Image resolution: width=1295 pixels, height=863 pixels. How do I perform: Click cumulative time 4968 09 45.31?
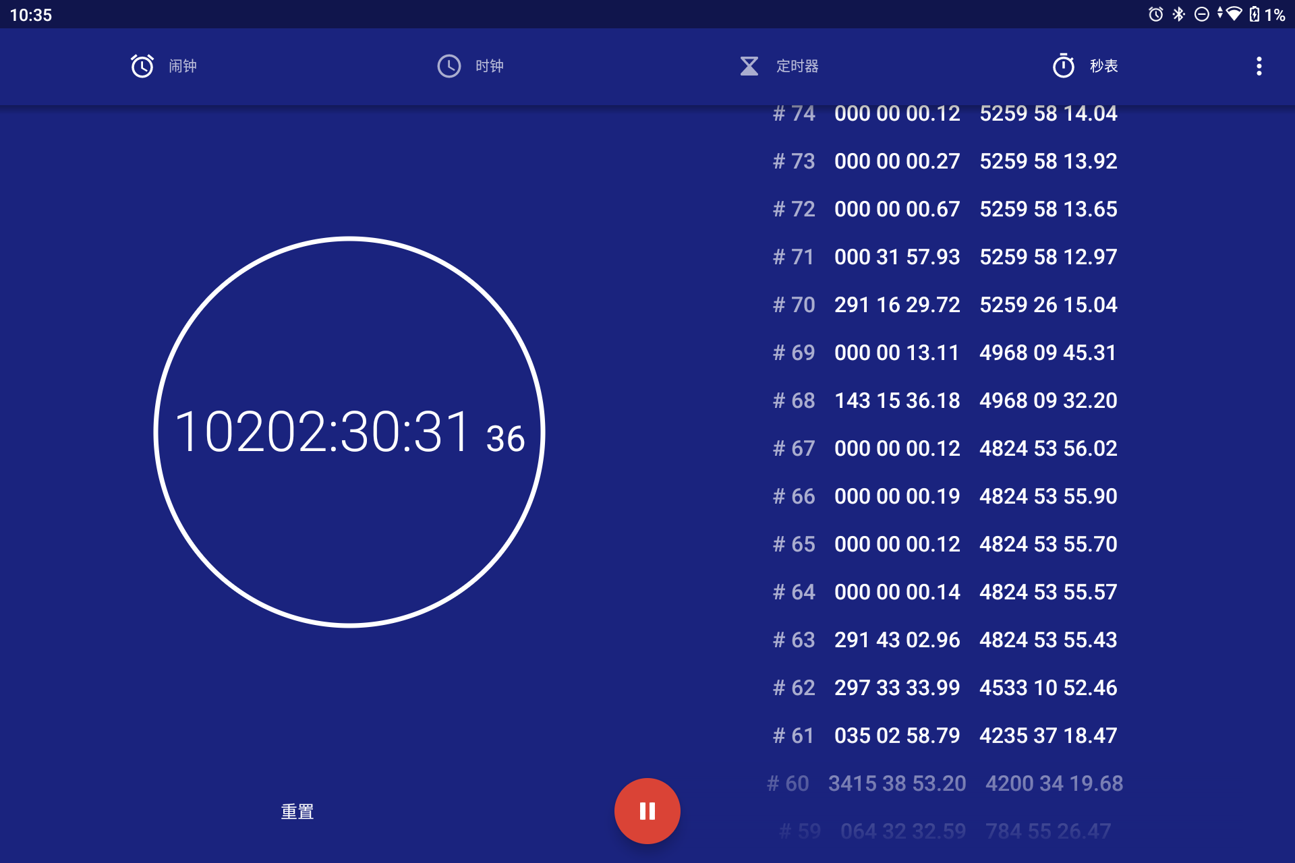point(1048,353)
